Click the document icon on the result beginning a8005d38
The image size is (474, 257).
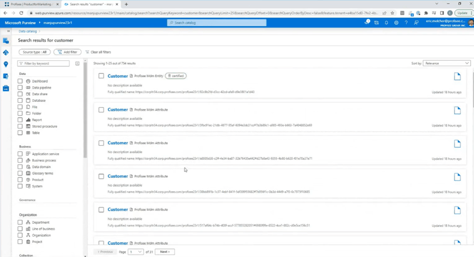(x=457, y=144)
